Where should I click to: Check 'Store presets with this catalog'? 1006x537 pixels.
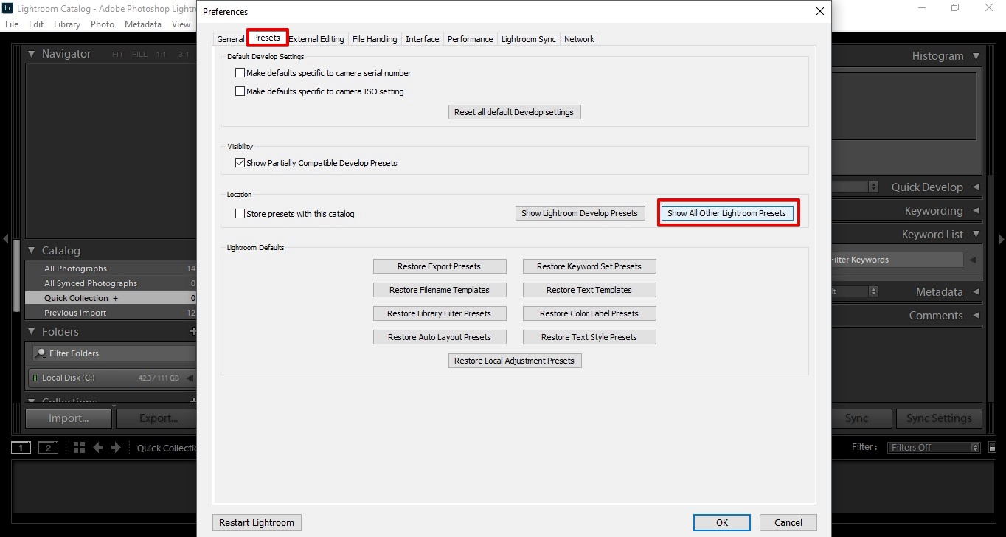[240, 213]
